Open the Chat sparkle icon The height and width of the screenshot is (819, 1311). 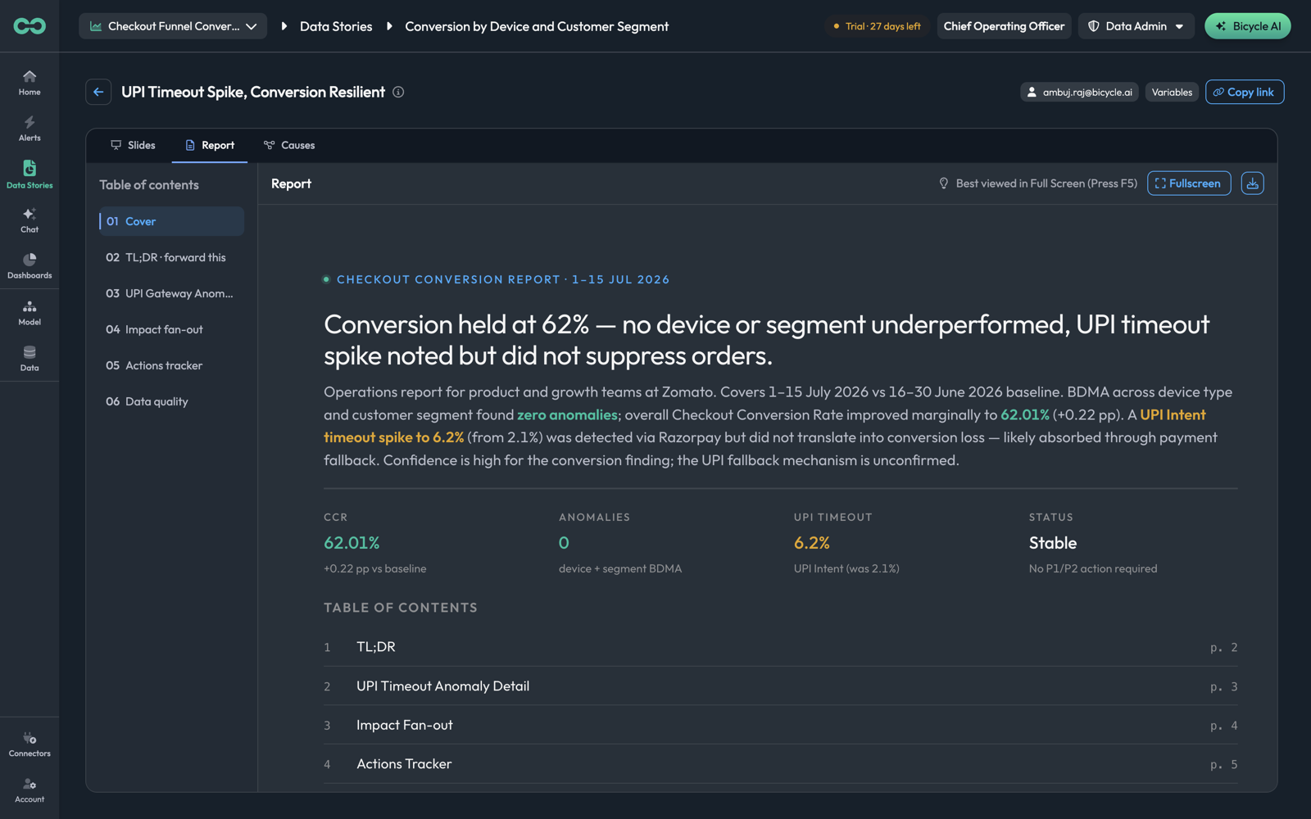click(29, 219)
